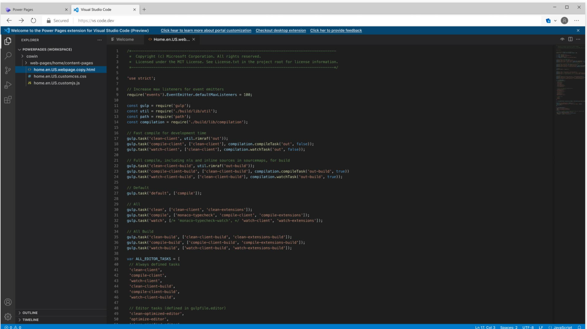Click the 'use strict'; line of code

141,78
